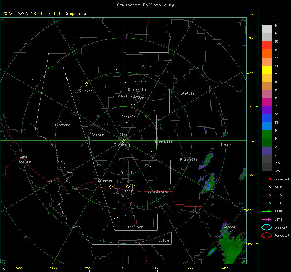Click the Lake Louise label

tap(25, 159)
